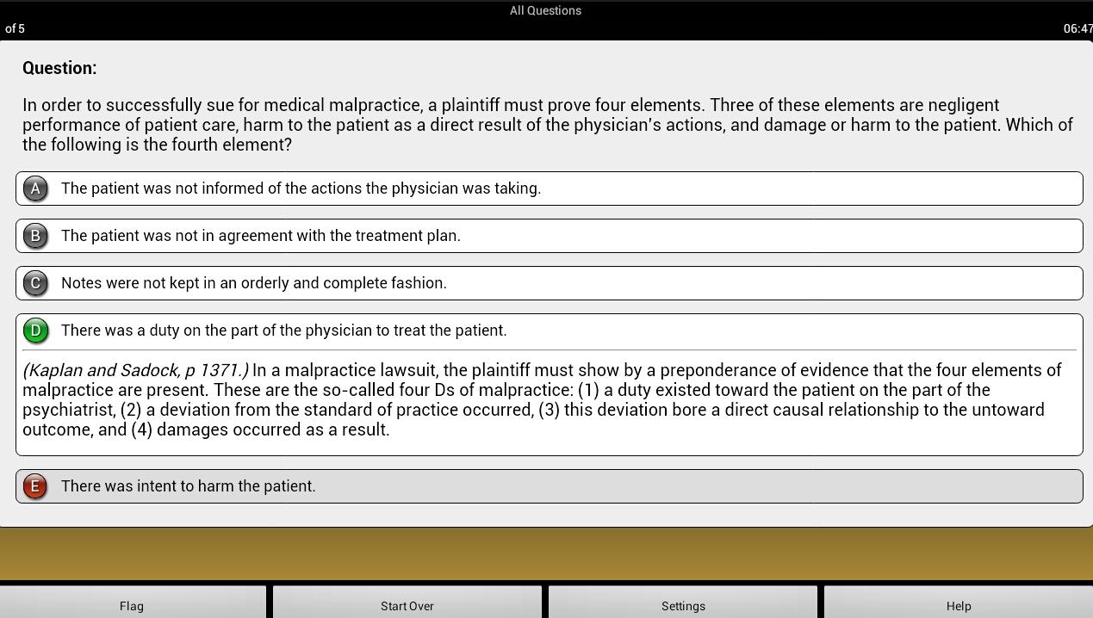Choose answer about patient not informed
1093x618 pixels.
549,188
